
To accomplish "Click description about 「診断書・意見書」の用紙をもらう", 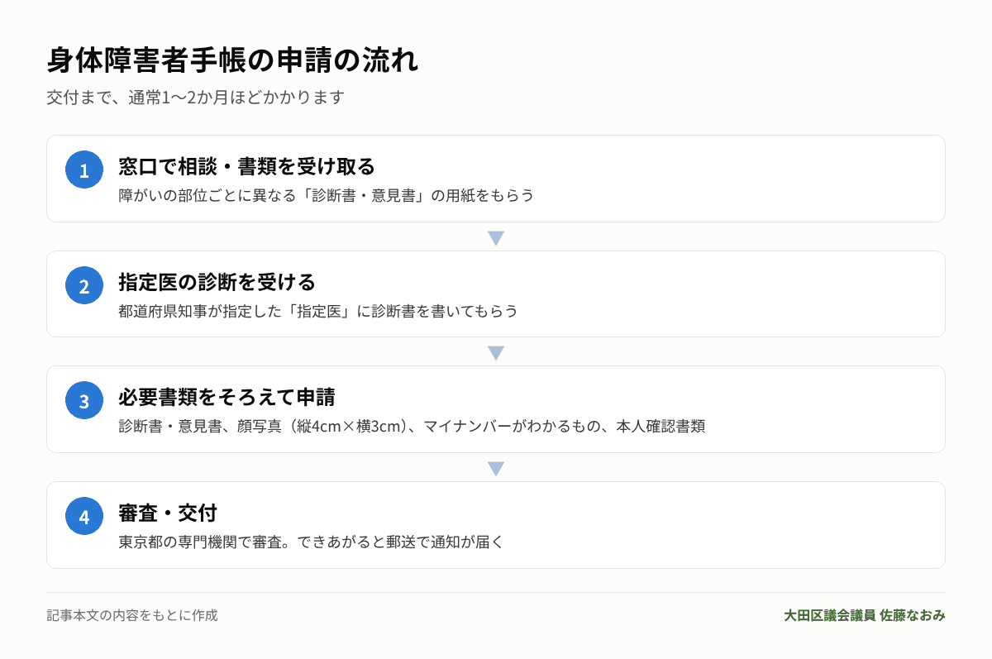I will point(327,196).
